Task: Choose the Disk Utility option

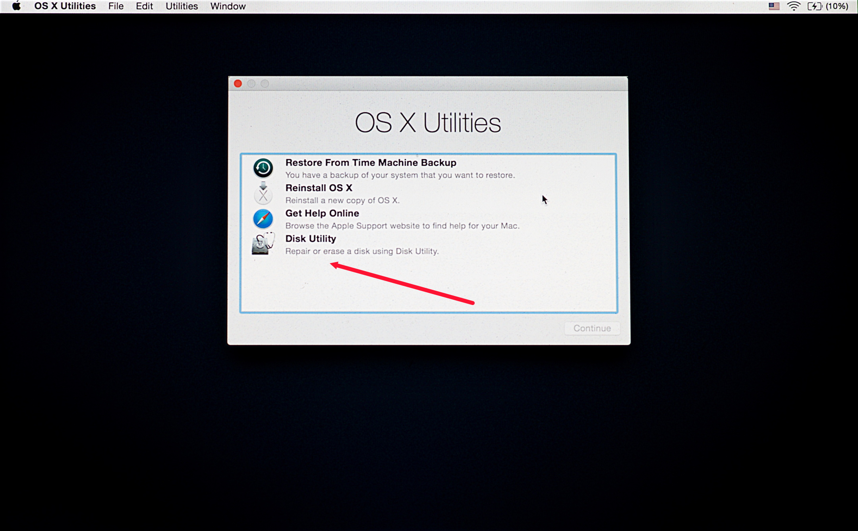Action: pos(429,245)
